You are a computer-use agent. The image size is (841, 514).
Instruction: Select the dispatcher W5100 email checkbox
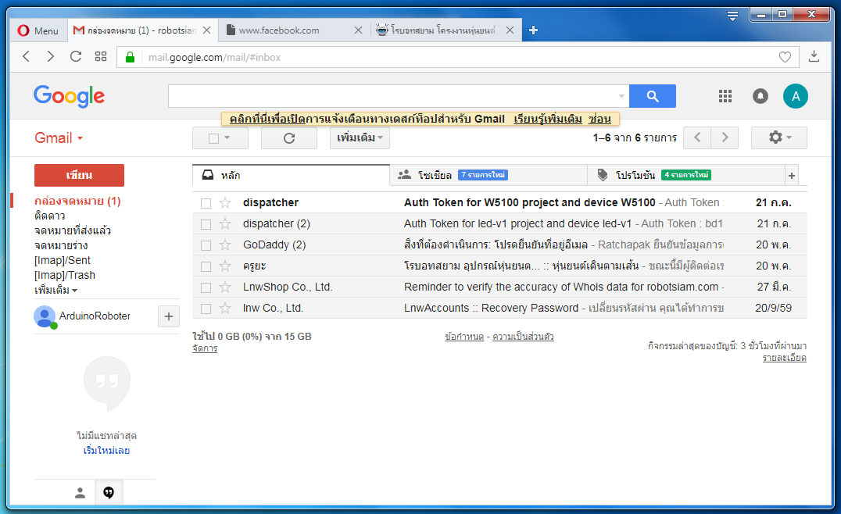pos(206,203)
